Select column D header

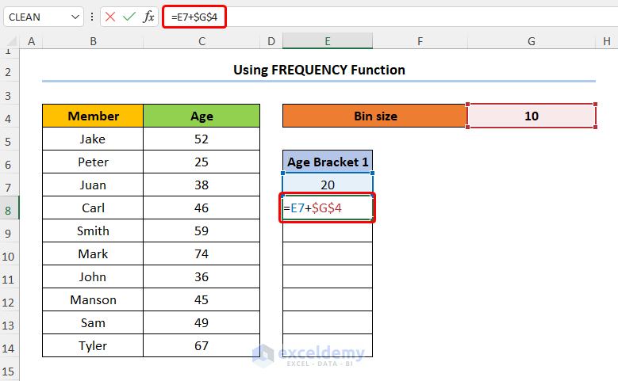(271, 41)
